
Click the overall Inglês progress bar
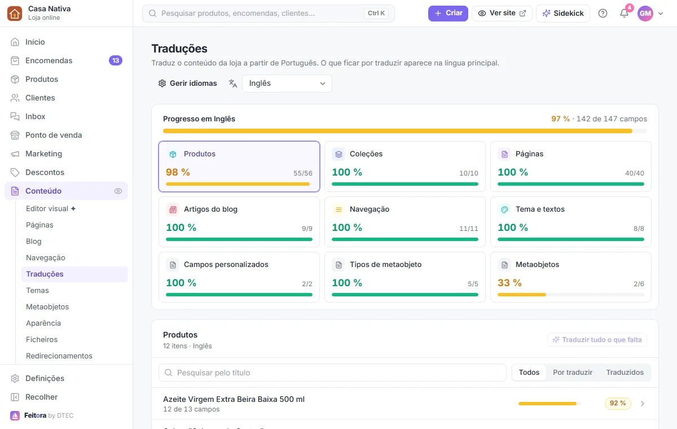[x=405, y=131]
